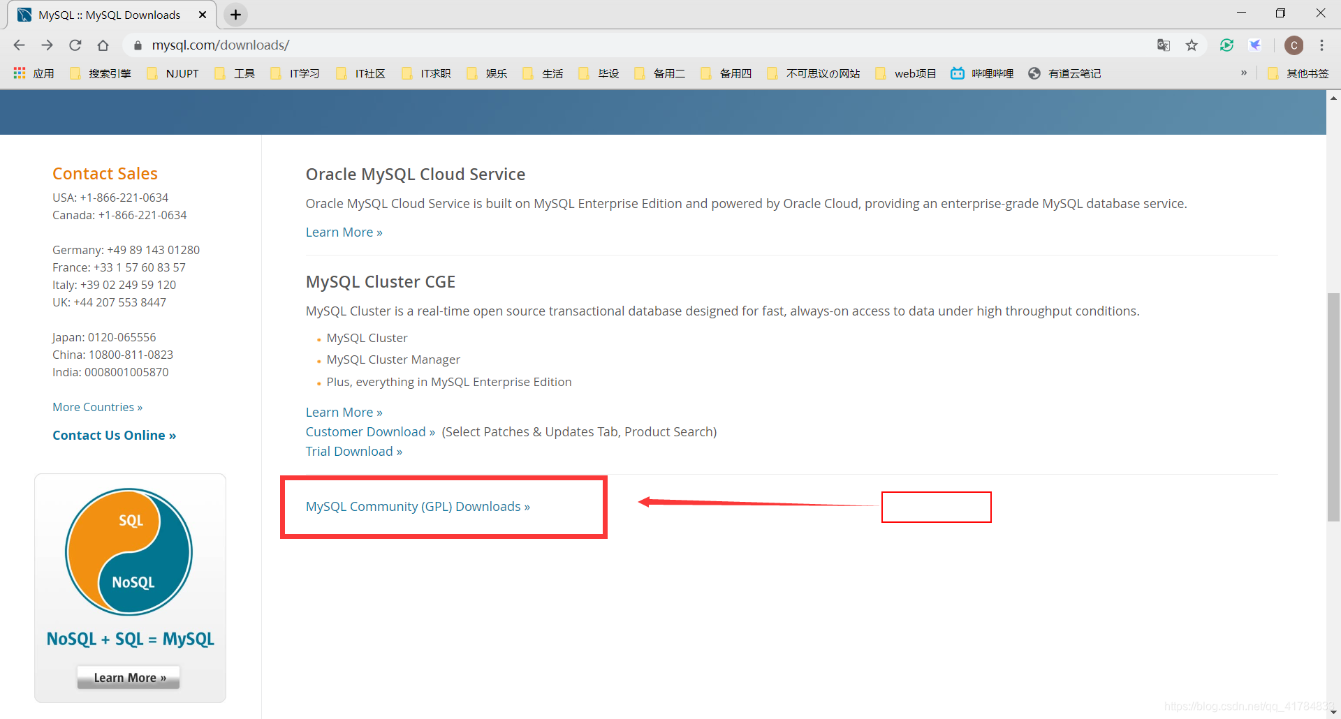
Task: Expand hidden bookmarks with the chevron
Action: pos(1244,73)
